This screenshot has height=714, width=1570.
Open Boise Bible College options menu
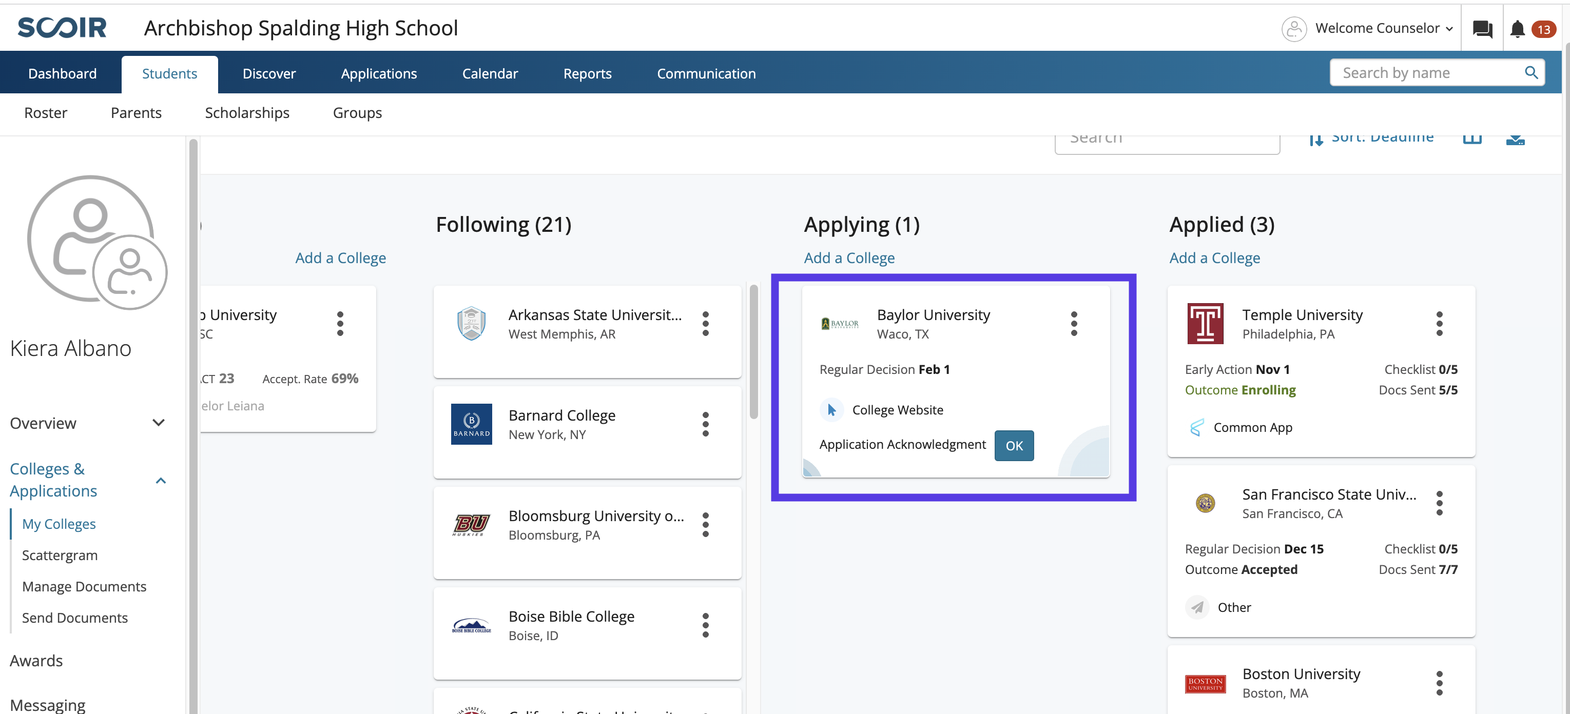(x=705, y=625)
